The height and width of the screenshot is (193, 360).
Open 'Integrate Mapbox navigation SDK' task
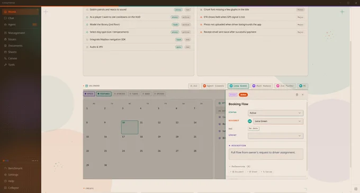pos(139,40)
